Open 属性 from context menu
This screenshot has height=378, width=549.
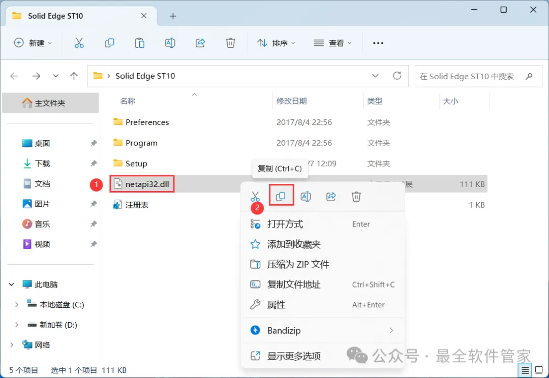(322, 305)
